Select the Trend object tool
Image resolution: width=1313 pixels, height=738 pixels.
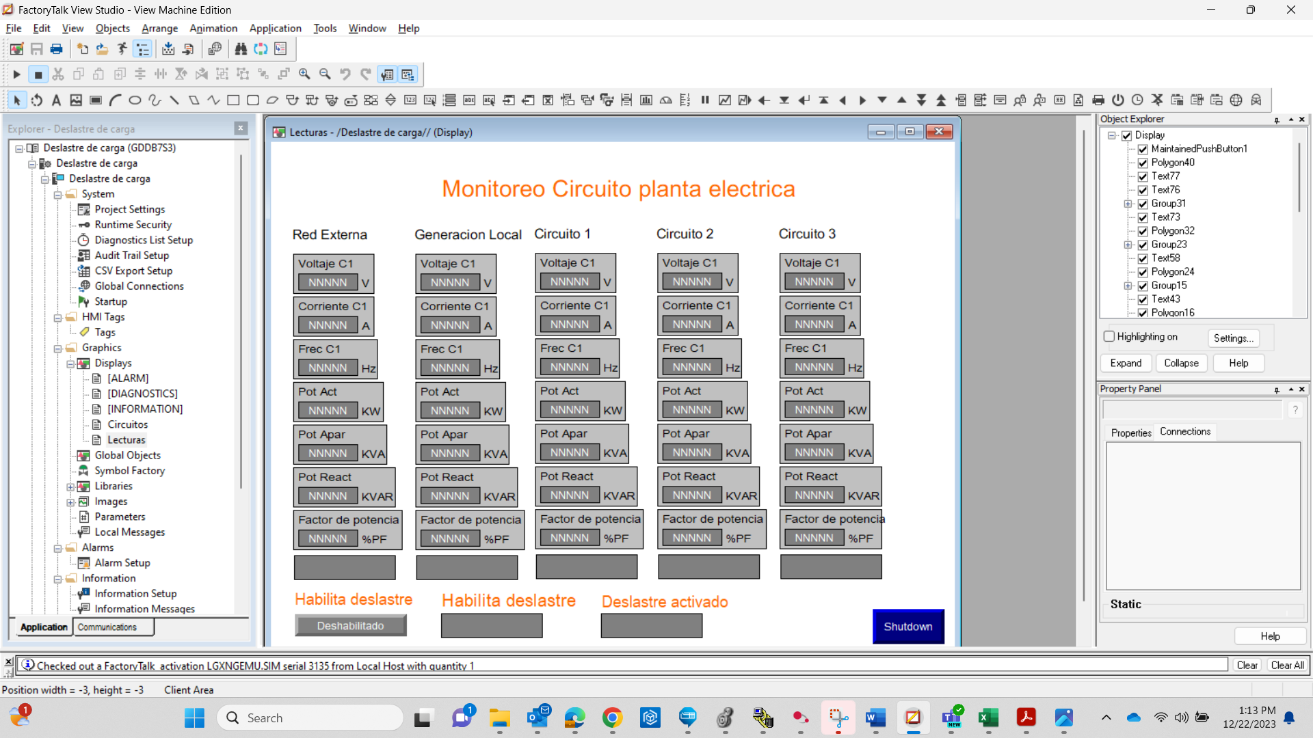tap(725, 100)
